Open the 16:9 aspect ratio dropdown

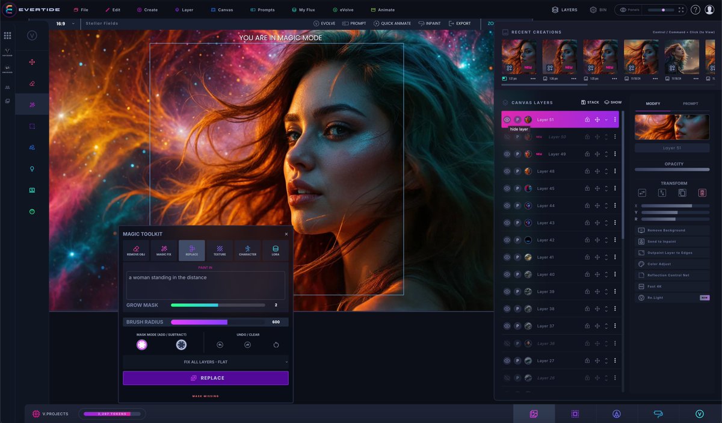[66, 23]
